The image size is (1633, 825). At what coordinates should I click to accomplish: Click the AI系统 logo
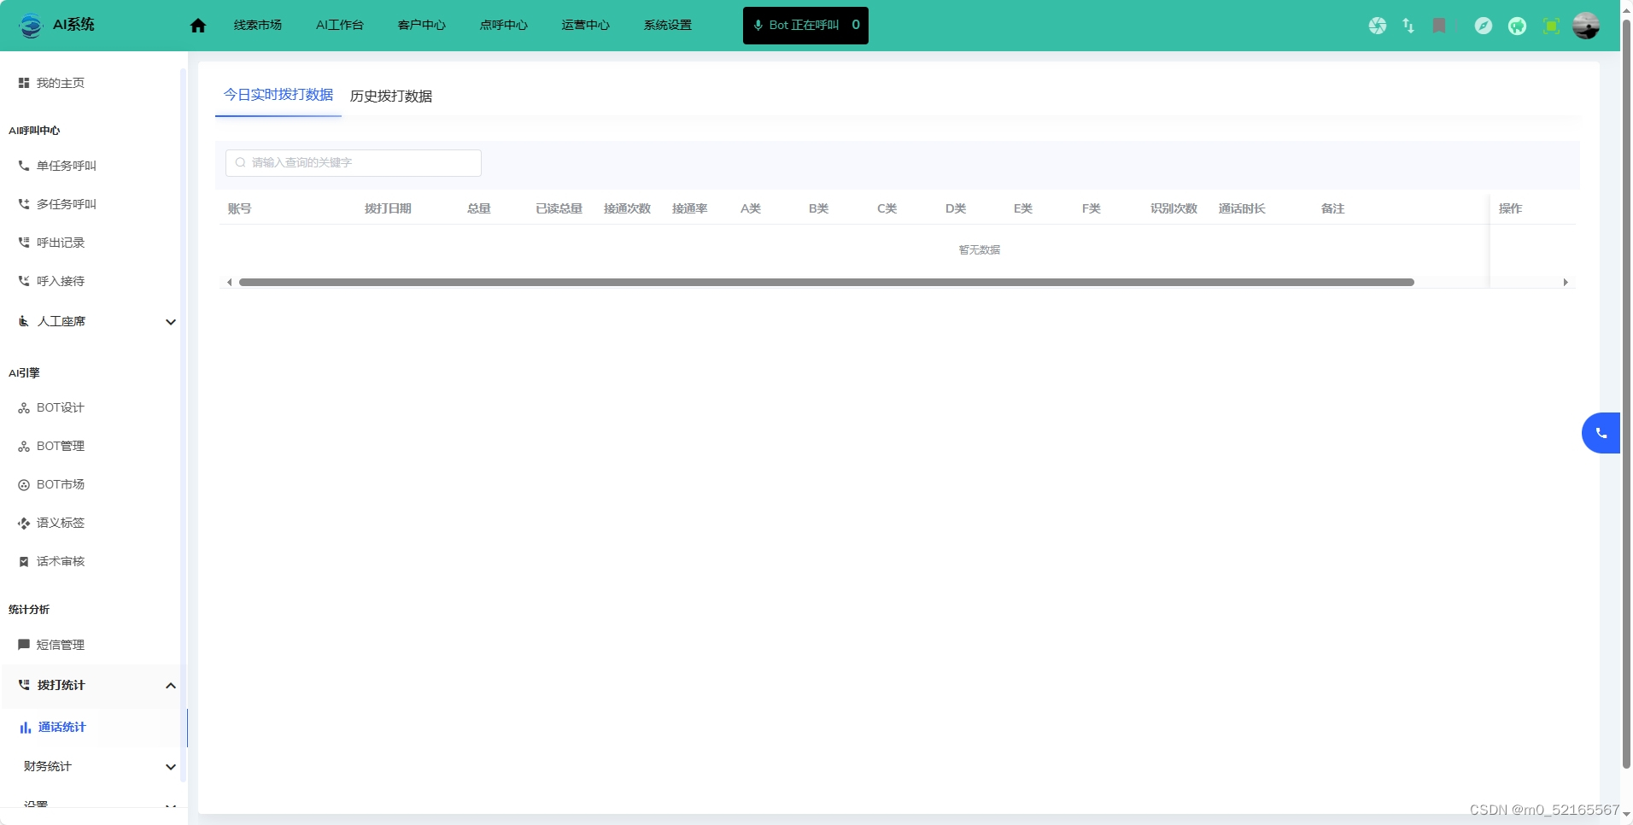pos(56,26)
